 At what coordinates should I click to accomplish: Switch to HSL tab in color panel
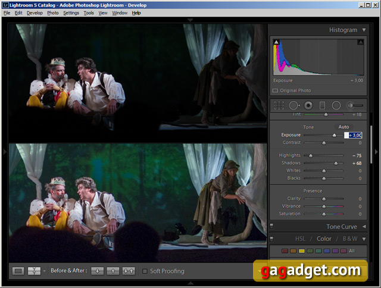300,239
